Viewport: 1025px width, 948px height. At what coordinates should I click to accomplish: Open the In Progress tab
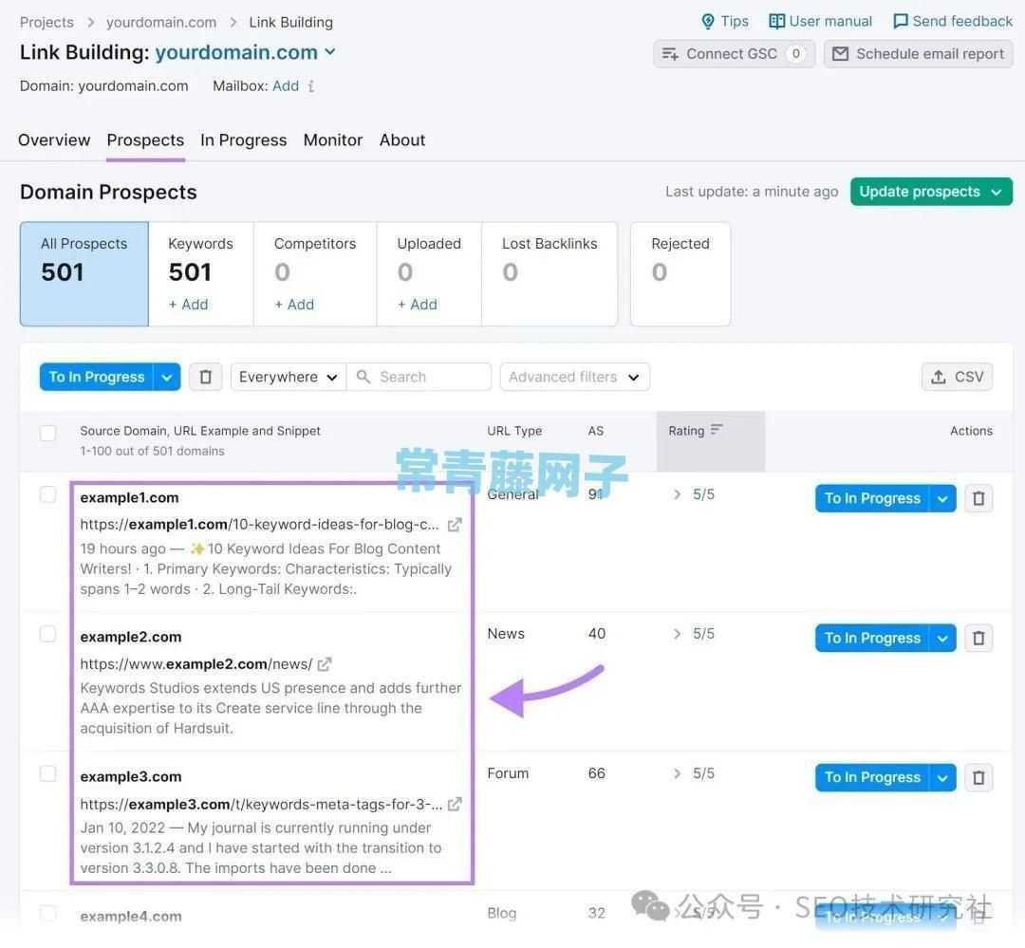click(243, 139)
